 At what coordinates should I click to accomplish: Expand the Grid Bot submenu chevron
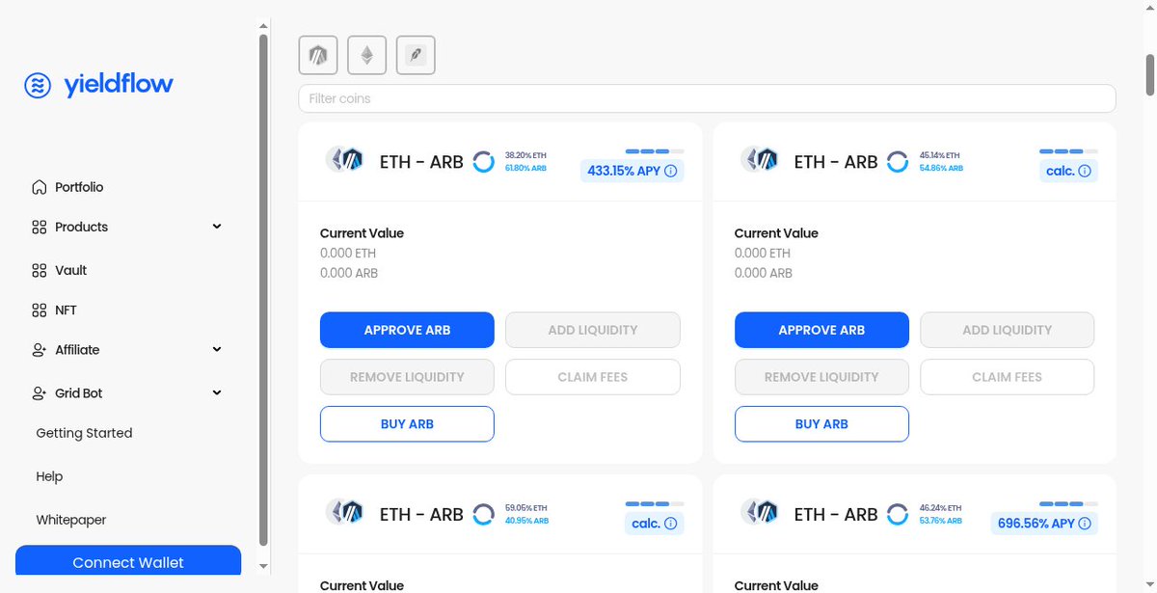pos(217,392)
